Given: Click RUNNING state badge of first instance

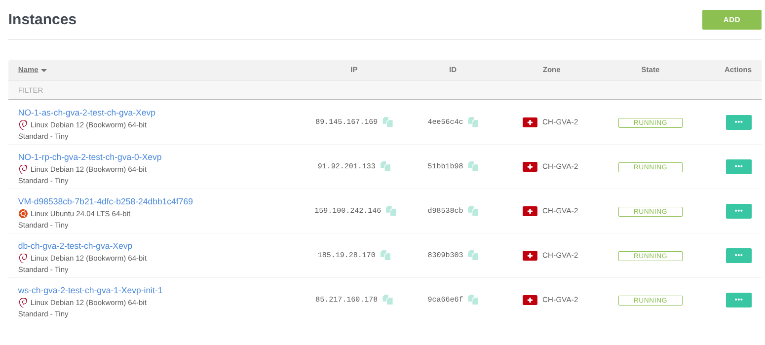Looking at the screenshot, I should (x=650, y=123).
